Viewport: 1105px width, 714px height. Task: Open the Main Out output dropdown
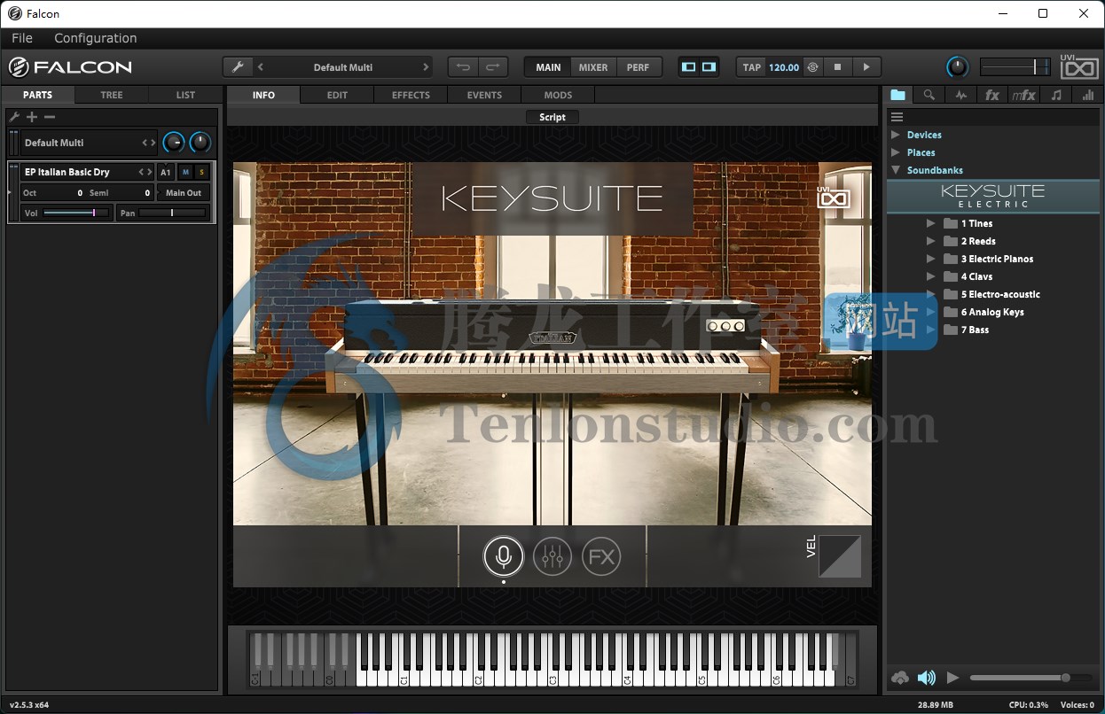(184, 192)
